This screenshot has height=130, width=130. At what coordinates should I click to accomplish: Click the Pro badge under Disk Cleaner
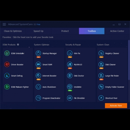[101, 68]
